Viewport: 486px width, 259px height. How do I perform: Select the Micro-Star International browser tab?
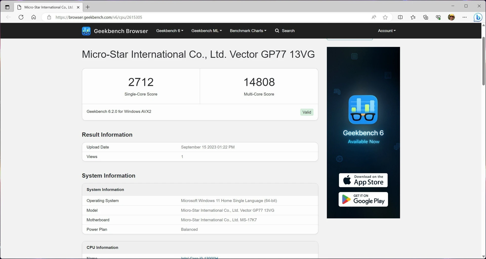[48, 7]
